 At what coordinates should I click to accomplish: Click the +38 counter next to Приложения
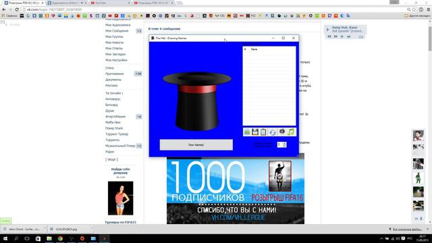point(138,74)
